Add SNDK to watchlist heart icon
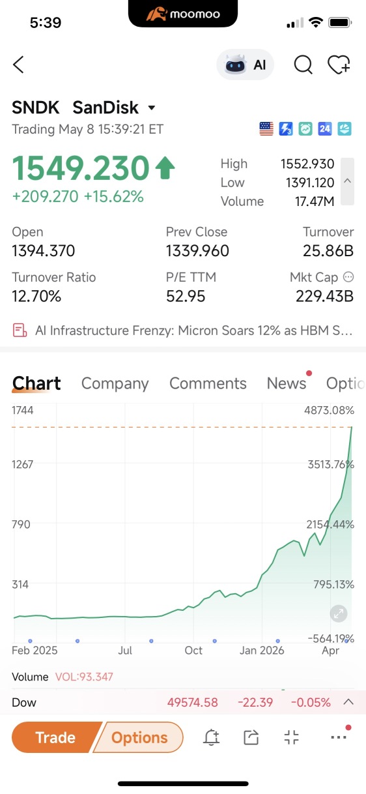Screen dimensions: 366x794 point(339,65)
